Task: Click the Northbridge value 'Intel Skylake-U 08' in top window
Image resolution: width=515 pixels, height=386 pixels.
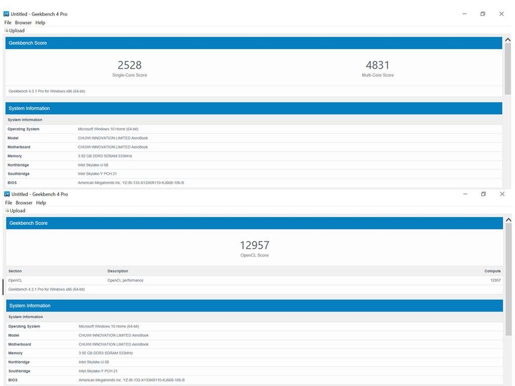Action: point(93,165)
